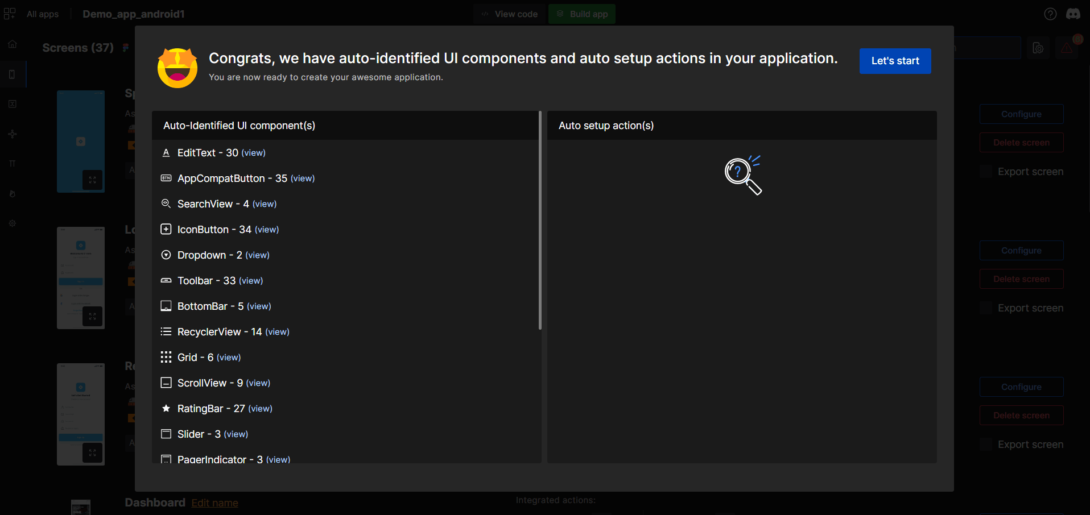Viewport: 1090px width, 515px height.
Task: Click Edit name beside Dashboard
Action: (x=214, y=503)
